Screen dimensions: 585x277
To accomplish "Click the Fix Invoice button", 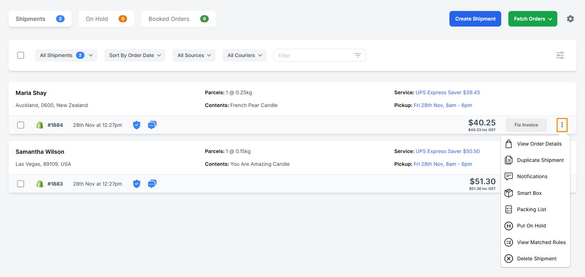I will pyautogui.click(x=526, y=125).
